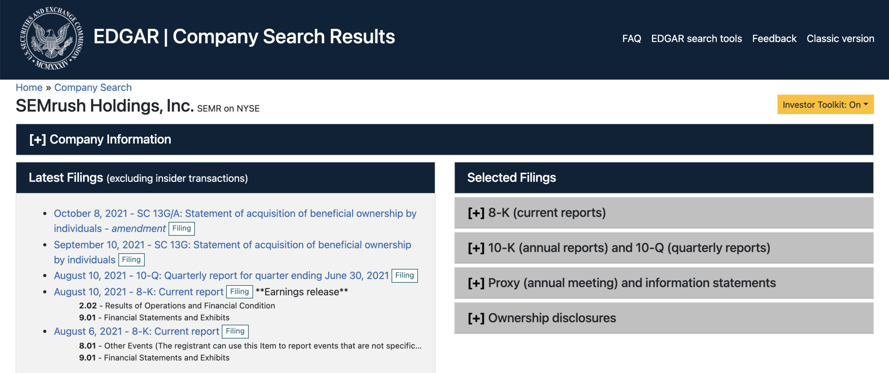Click Filing button for the 10-Q report

pos(404,276)
